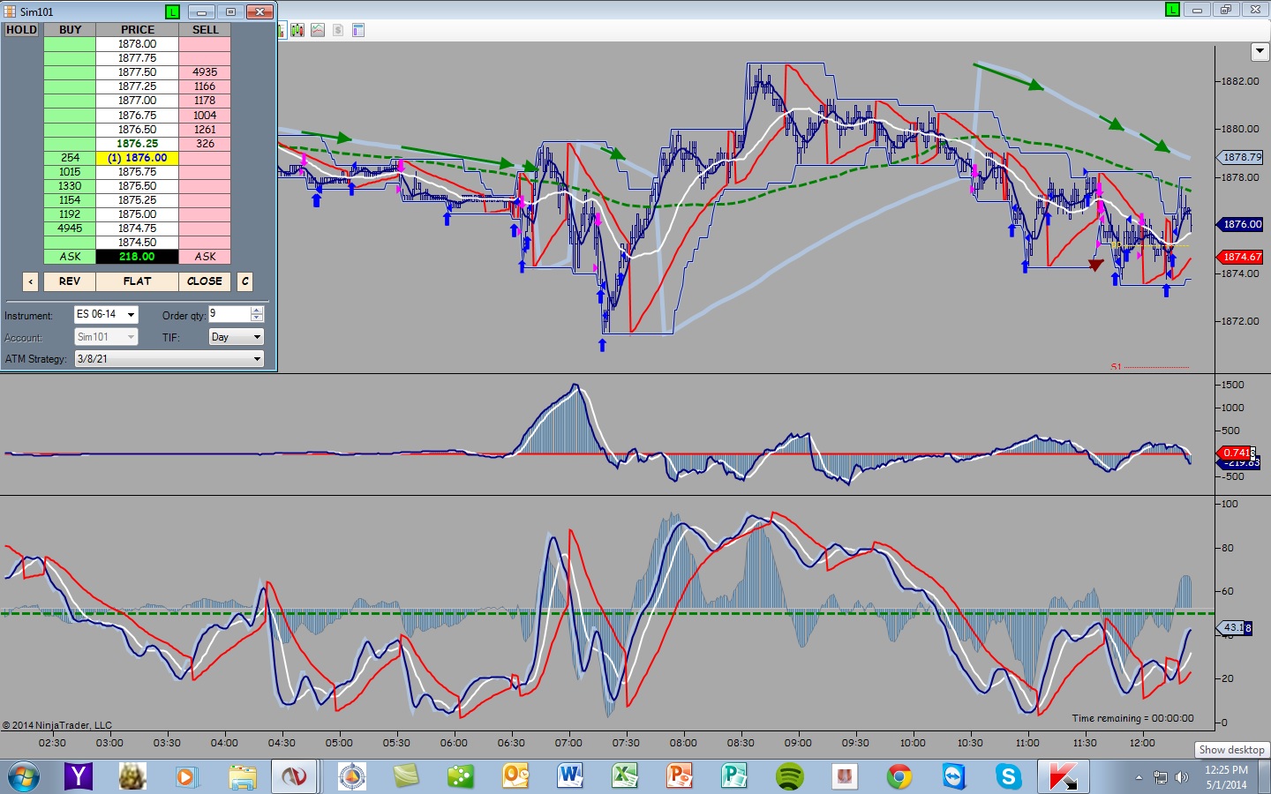Click the CLOSE position button
Image resolution: width=1271 pixels, height=794 pixels.
click(205, 281)
